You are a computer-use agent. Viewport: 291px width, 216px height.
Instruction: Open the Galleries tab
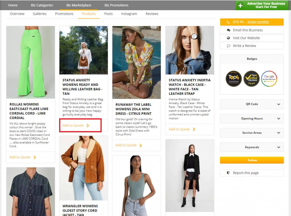(40, 14)
